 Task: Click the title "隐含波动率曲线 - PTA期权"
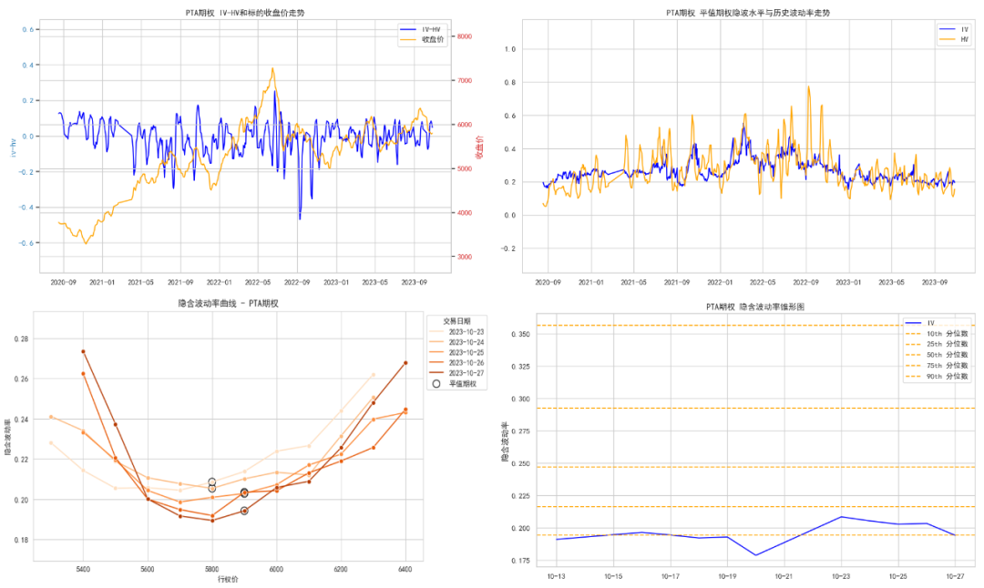tap(229, 303)
